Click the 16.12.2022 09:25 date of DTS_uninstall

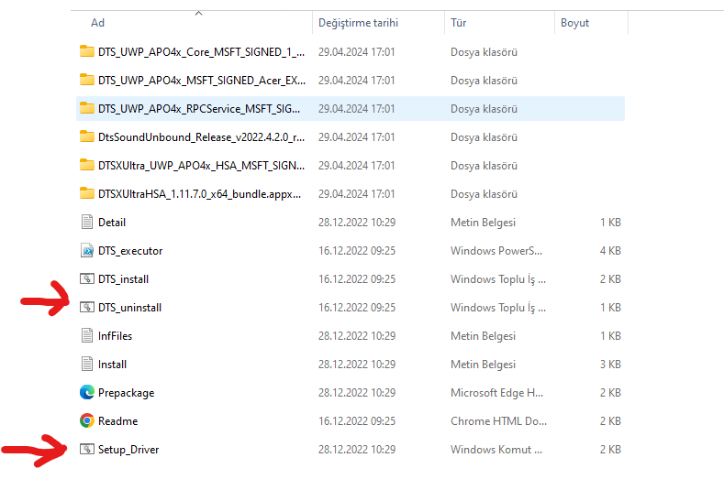pyautogui.click(x=357, y=308)
